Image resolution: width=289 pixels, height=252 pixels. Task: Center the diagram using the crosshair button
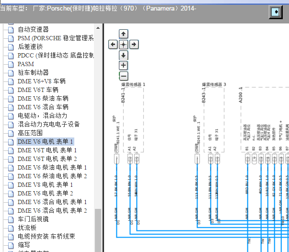[123, 45]
